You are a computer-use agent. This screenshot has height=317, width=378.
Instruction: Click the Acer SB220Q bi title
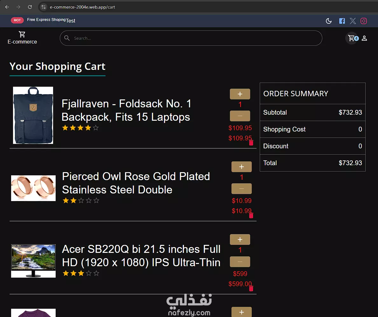coord(141,256)
